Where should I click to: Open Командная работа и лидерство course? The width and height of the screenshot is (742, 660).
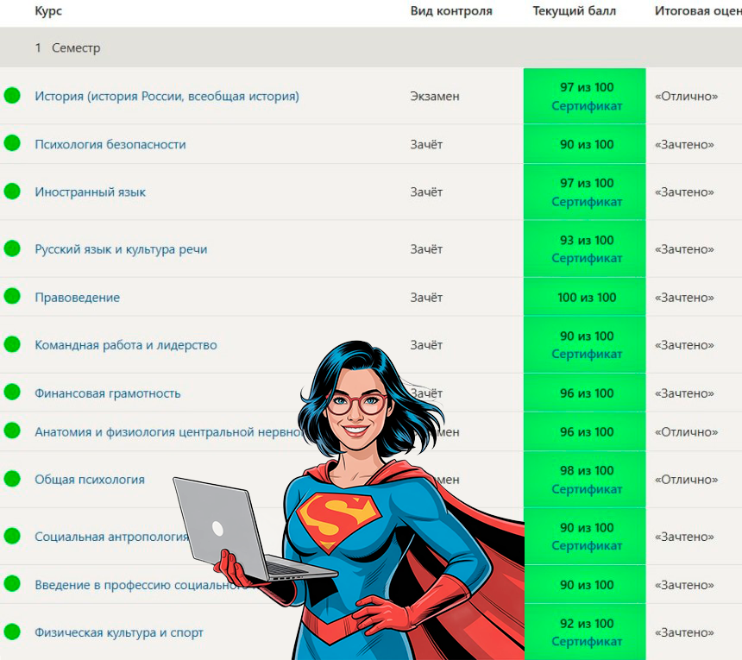tap(126, 345)
